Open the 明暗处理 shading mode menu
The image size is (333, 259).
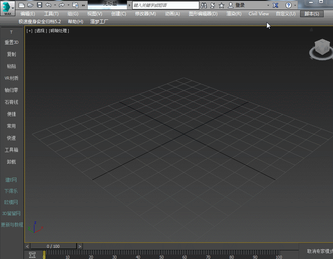[59, 31]
